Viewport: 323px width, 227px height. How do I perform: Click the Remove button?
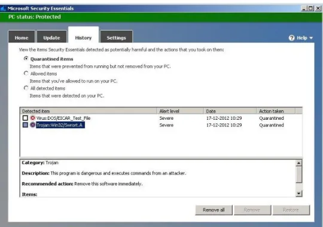coord(252,210)
